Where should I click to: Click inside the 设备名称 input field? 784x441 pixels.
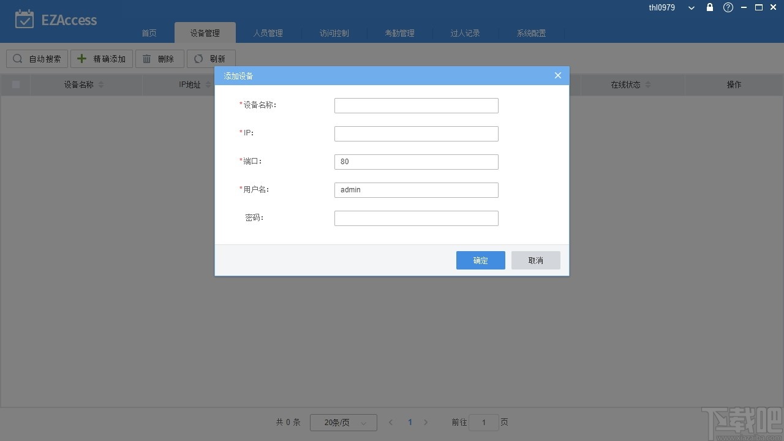pyautogui.click(x=416, y=105)
